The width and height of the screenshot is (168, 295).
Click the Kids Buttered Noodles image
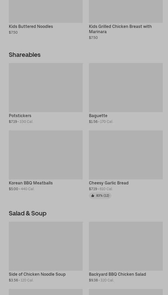46,11
